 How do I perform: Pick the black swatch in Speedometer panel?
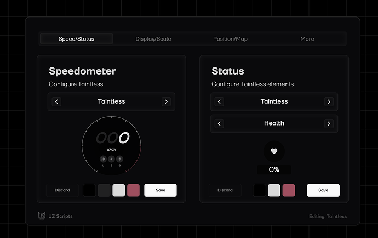coord(89,190)
